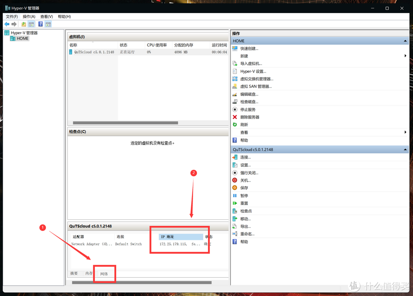Click the orange 保存 icon

click(235, 188)
